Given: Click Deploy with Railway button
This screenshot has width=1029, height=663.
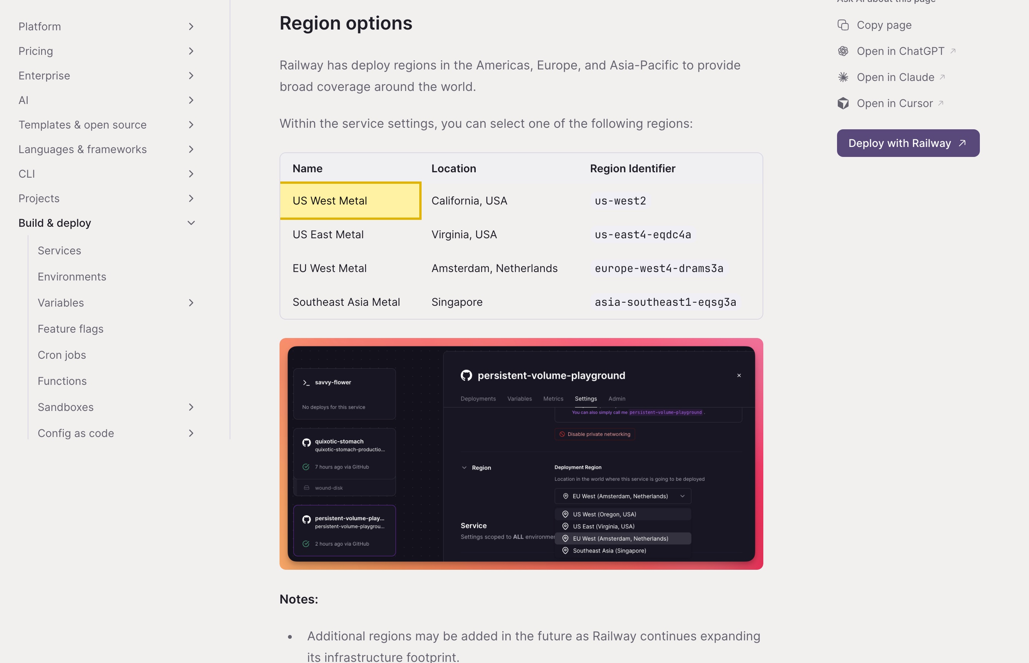Looking at the screenshot, I should pyautogui.click(x=908, y=143).
